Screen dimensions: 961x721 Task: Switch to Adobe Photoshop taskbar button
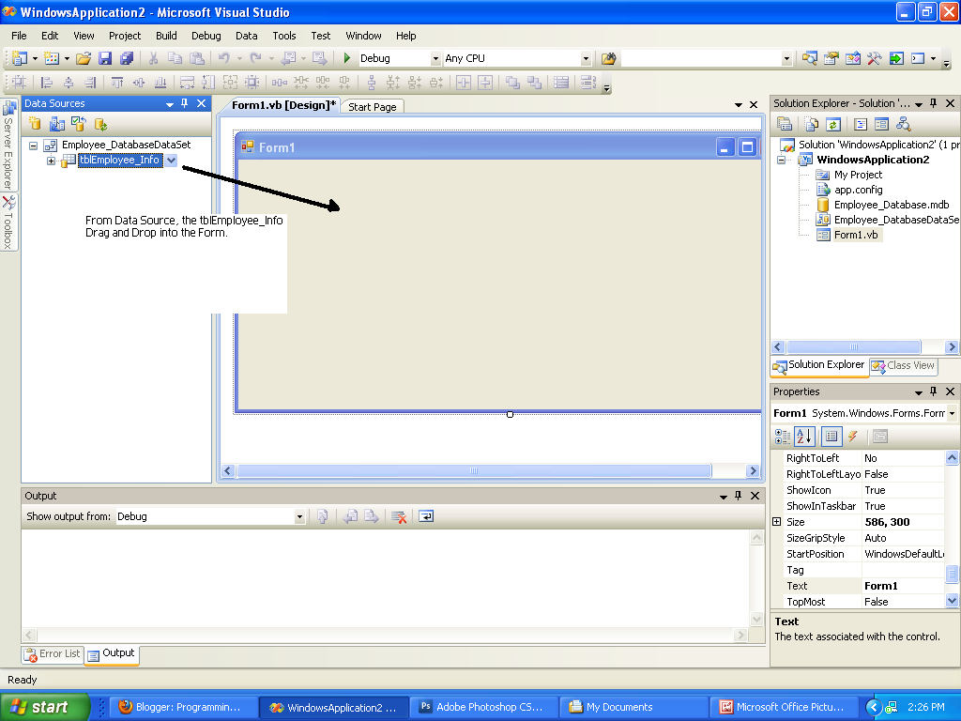[483, 707]
